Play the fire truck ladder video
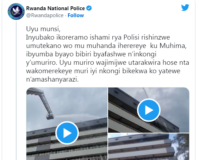Viewport: 199px width, 160px height. (x=67, y=133)
